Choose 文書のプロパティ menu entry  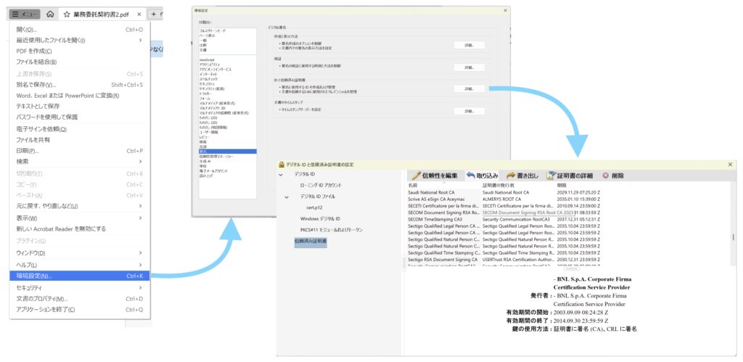pos(42,298)
